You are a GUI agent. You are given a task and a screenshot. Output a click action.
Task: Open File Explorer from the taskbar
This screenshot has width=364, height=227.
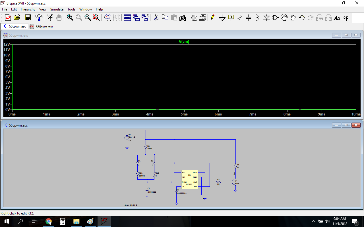(76, 221)
